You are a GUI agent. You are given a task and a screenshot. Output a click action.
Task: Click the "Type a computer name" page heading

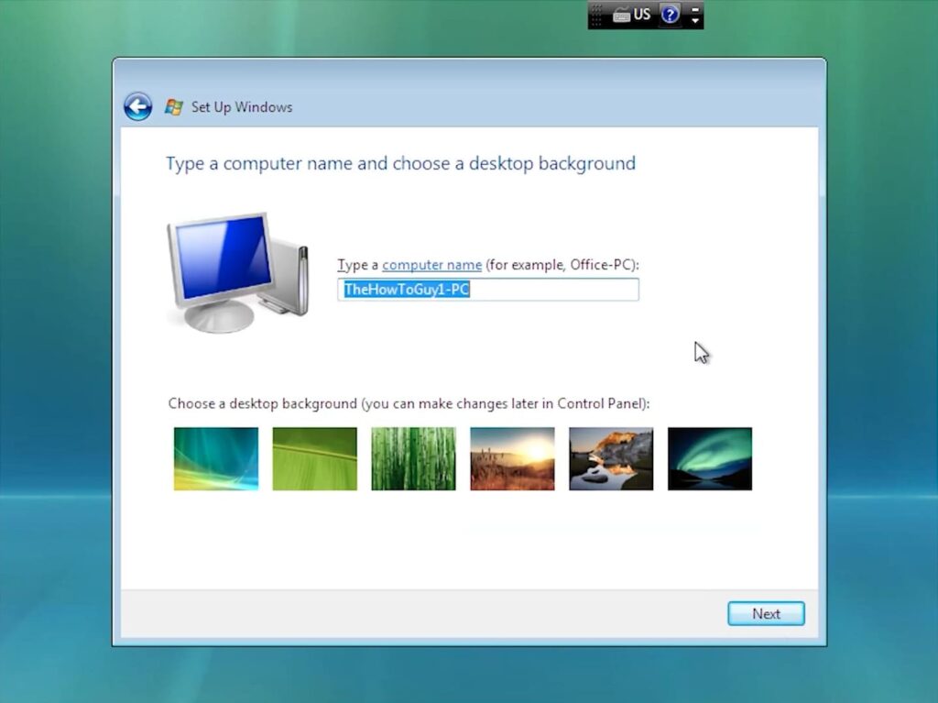(x=400, y=164)
